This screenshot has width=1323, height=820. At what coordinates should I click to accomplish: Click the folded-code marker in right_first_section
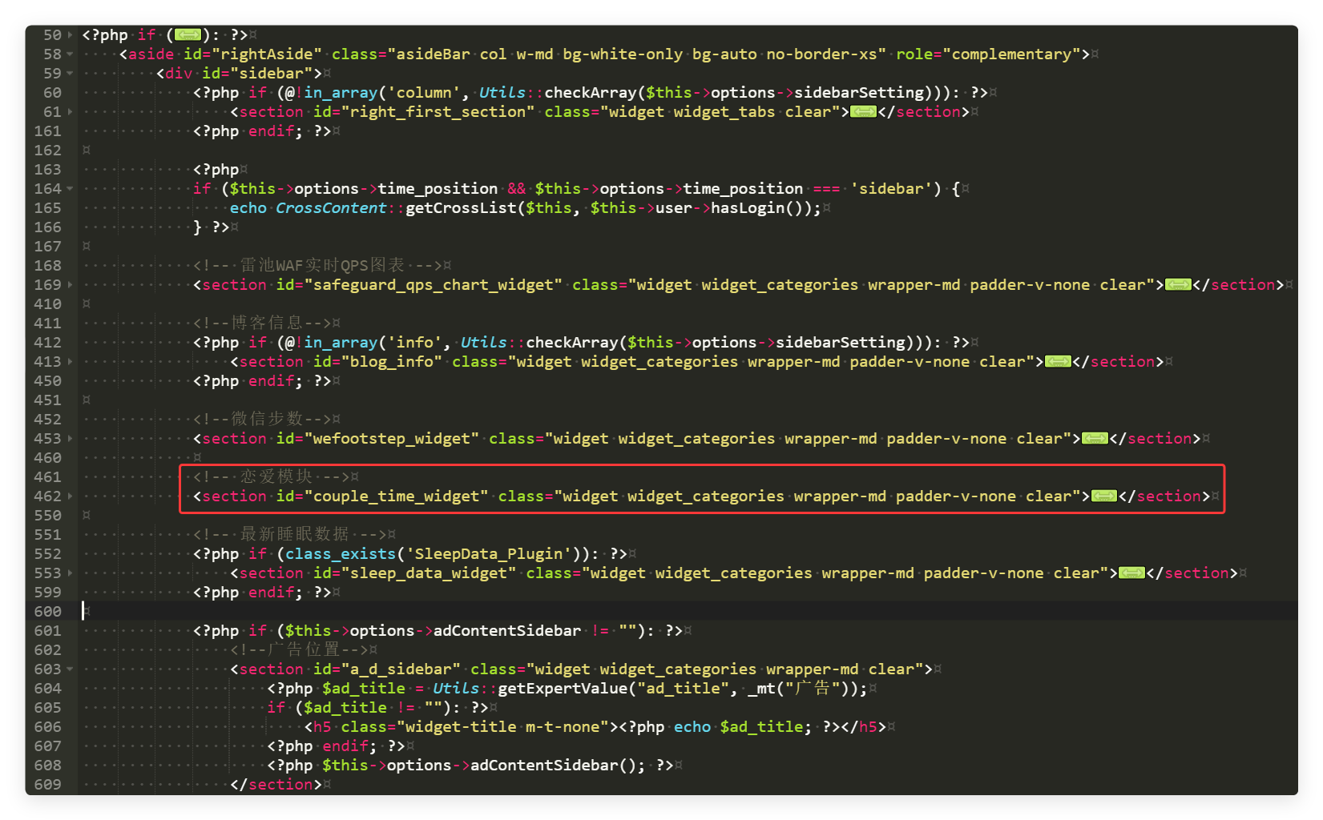click(x=863, y=112)
